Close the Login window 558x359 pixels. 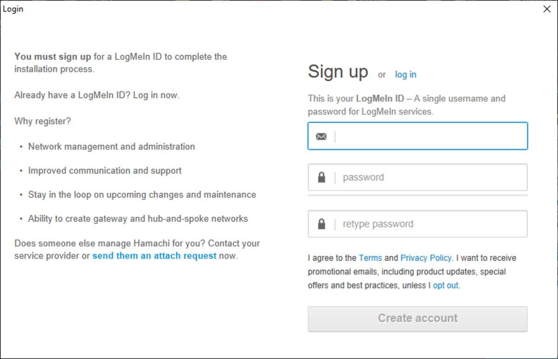click(547, 9)
